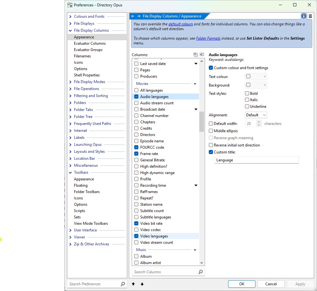
Task: Click the Custom title text field
Action: click(257, 160)
